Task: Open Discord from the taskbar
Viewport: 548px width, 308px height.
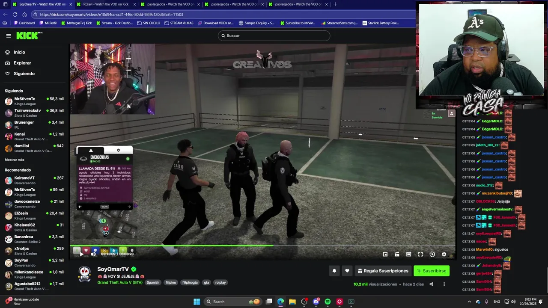Action: pyautogui.click(x=316, y=302)
